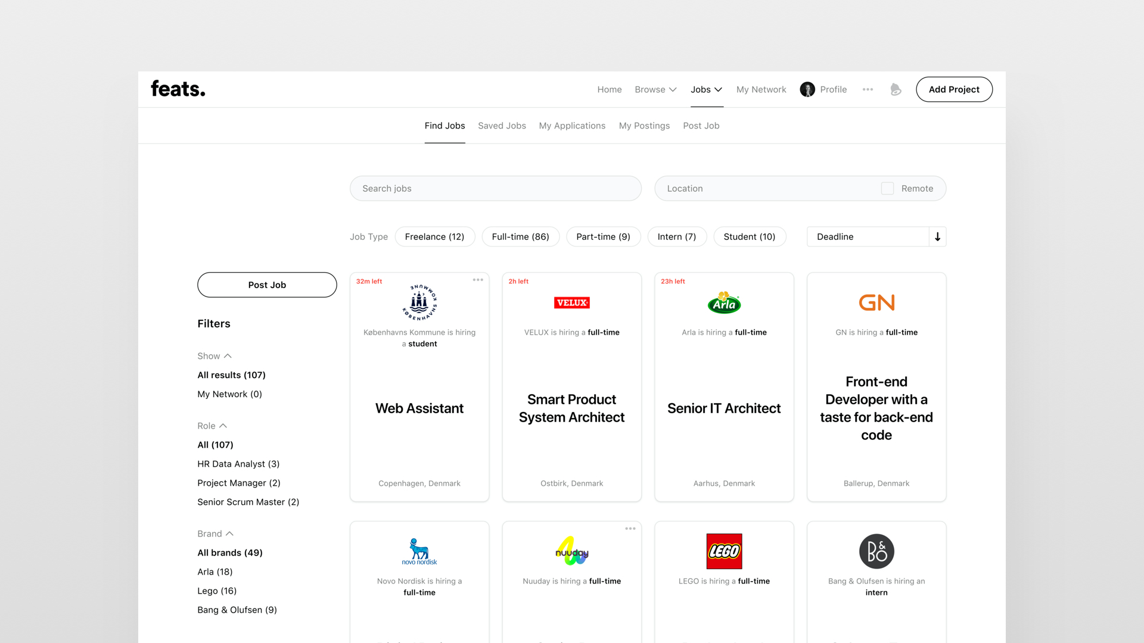Click the GN logo
Image resolution: width=1144 pixels, height=643 pixels.
pos(876,302)
